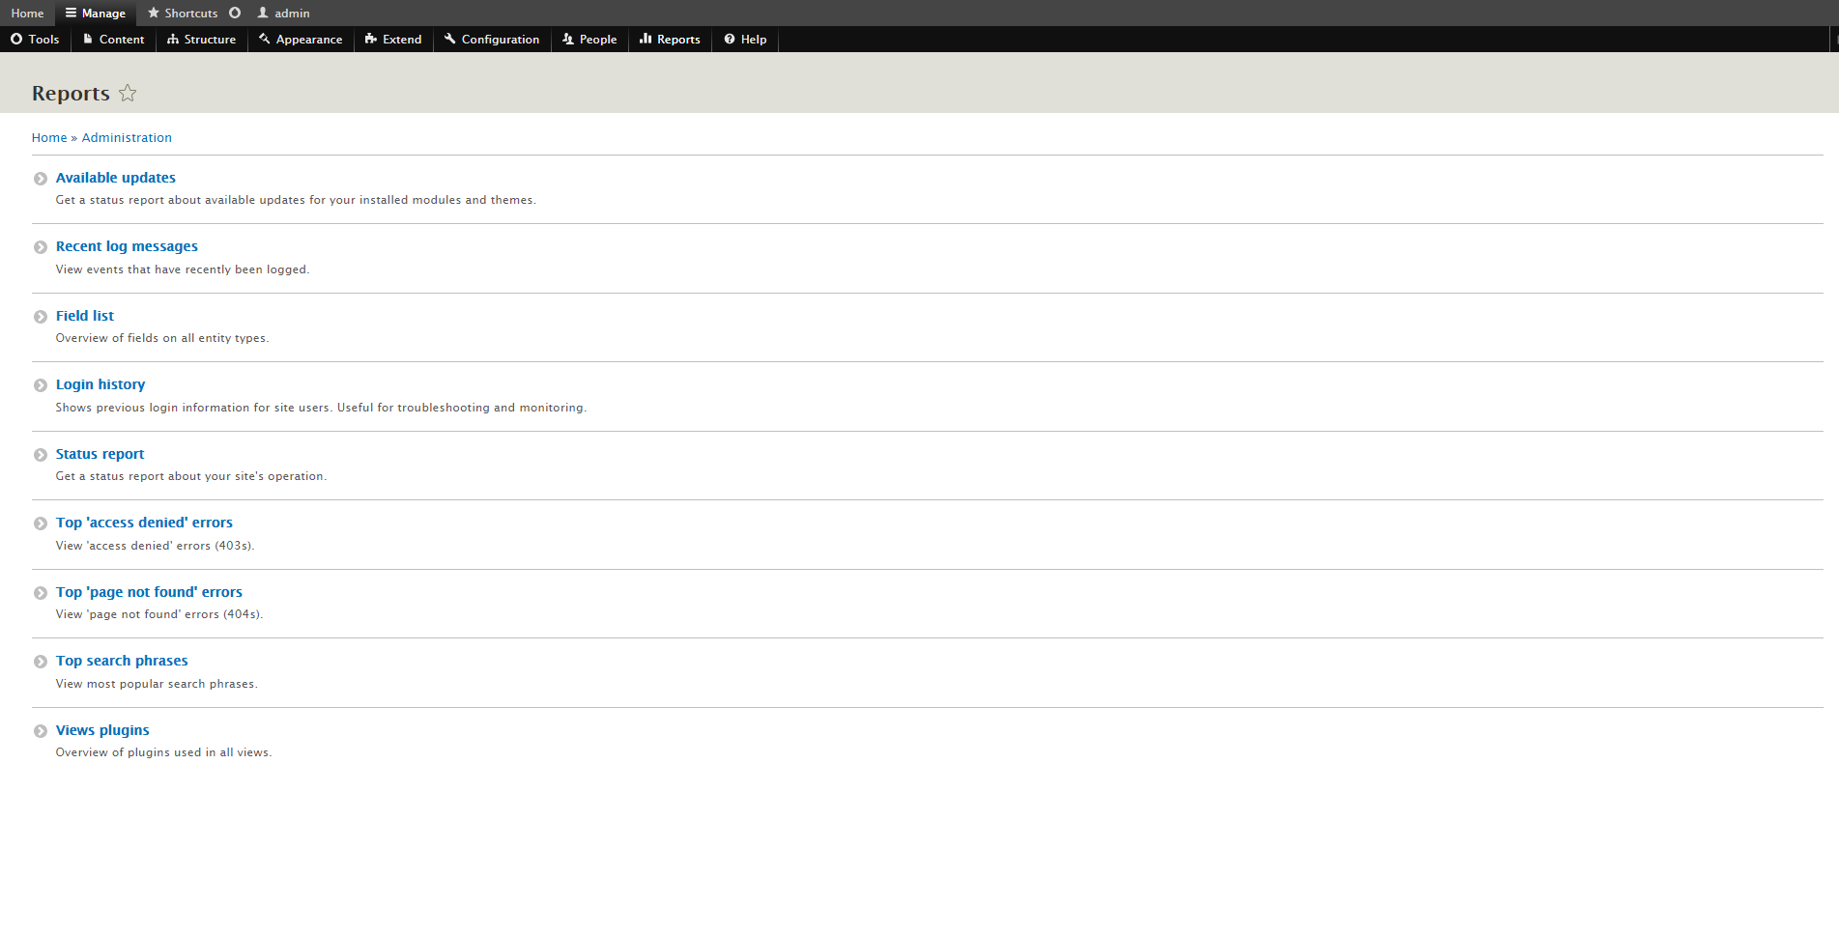Click the arrow bullet beside Top search phrases
1839x934 pixels.
(41, 662)
